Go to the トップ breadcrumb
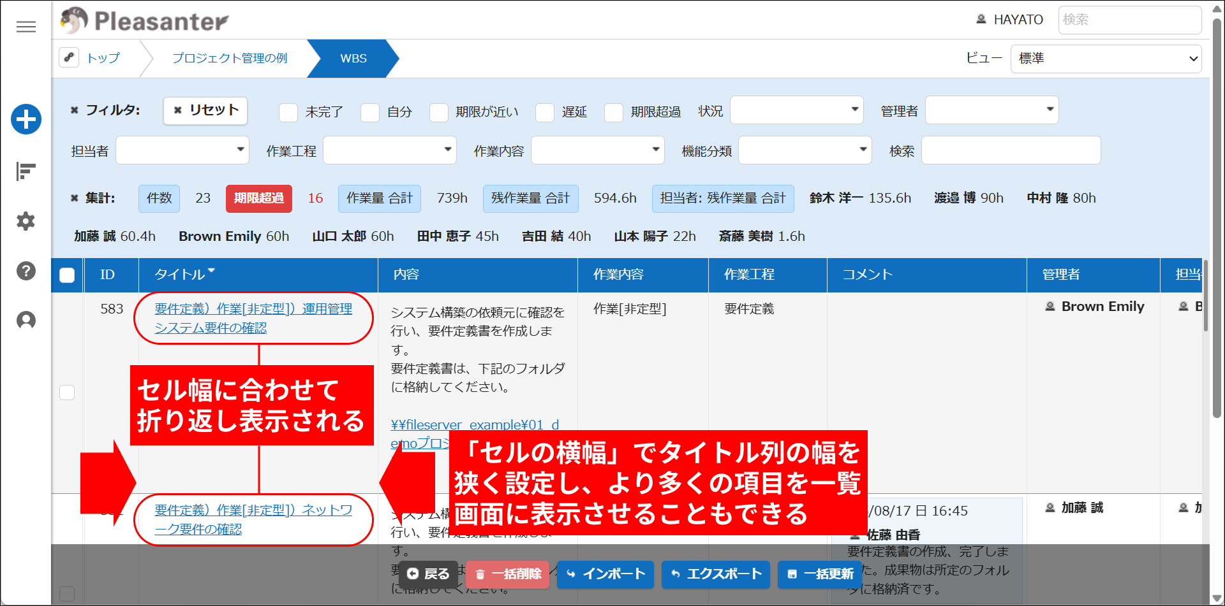 click(x=103, y=58)
